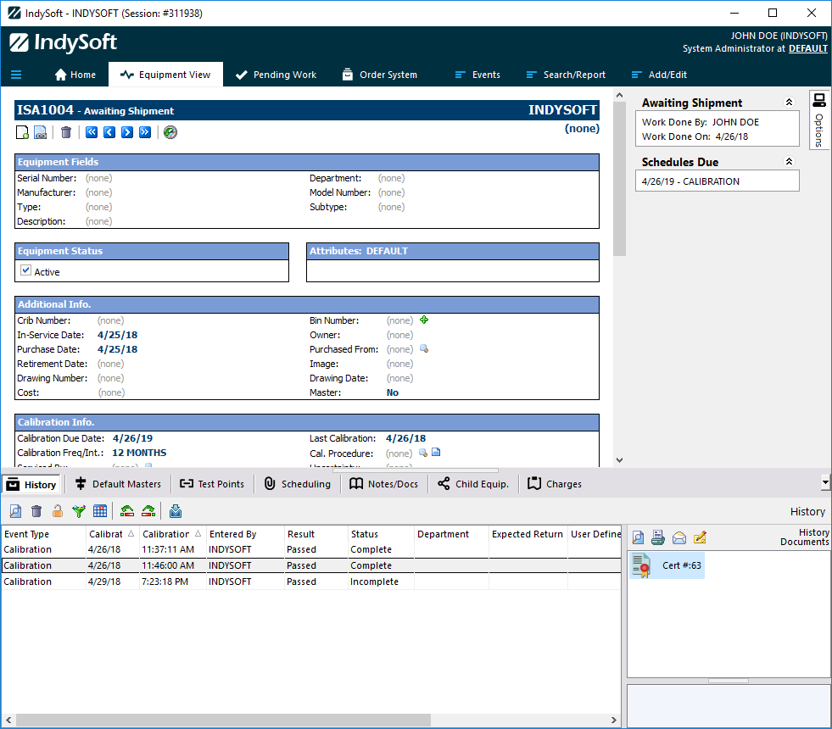Screen dimensions: 832x729
Task: Switch to the Test Points tab
Action: 212,484
